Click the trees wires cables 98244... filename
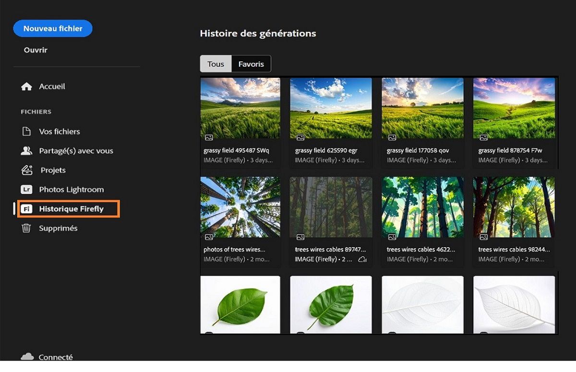The image size is (576, 372). click(x=514, y=250)
